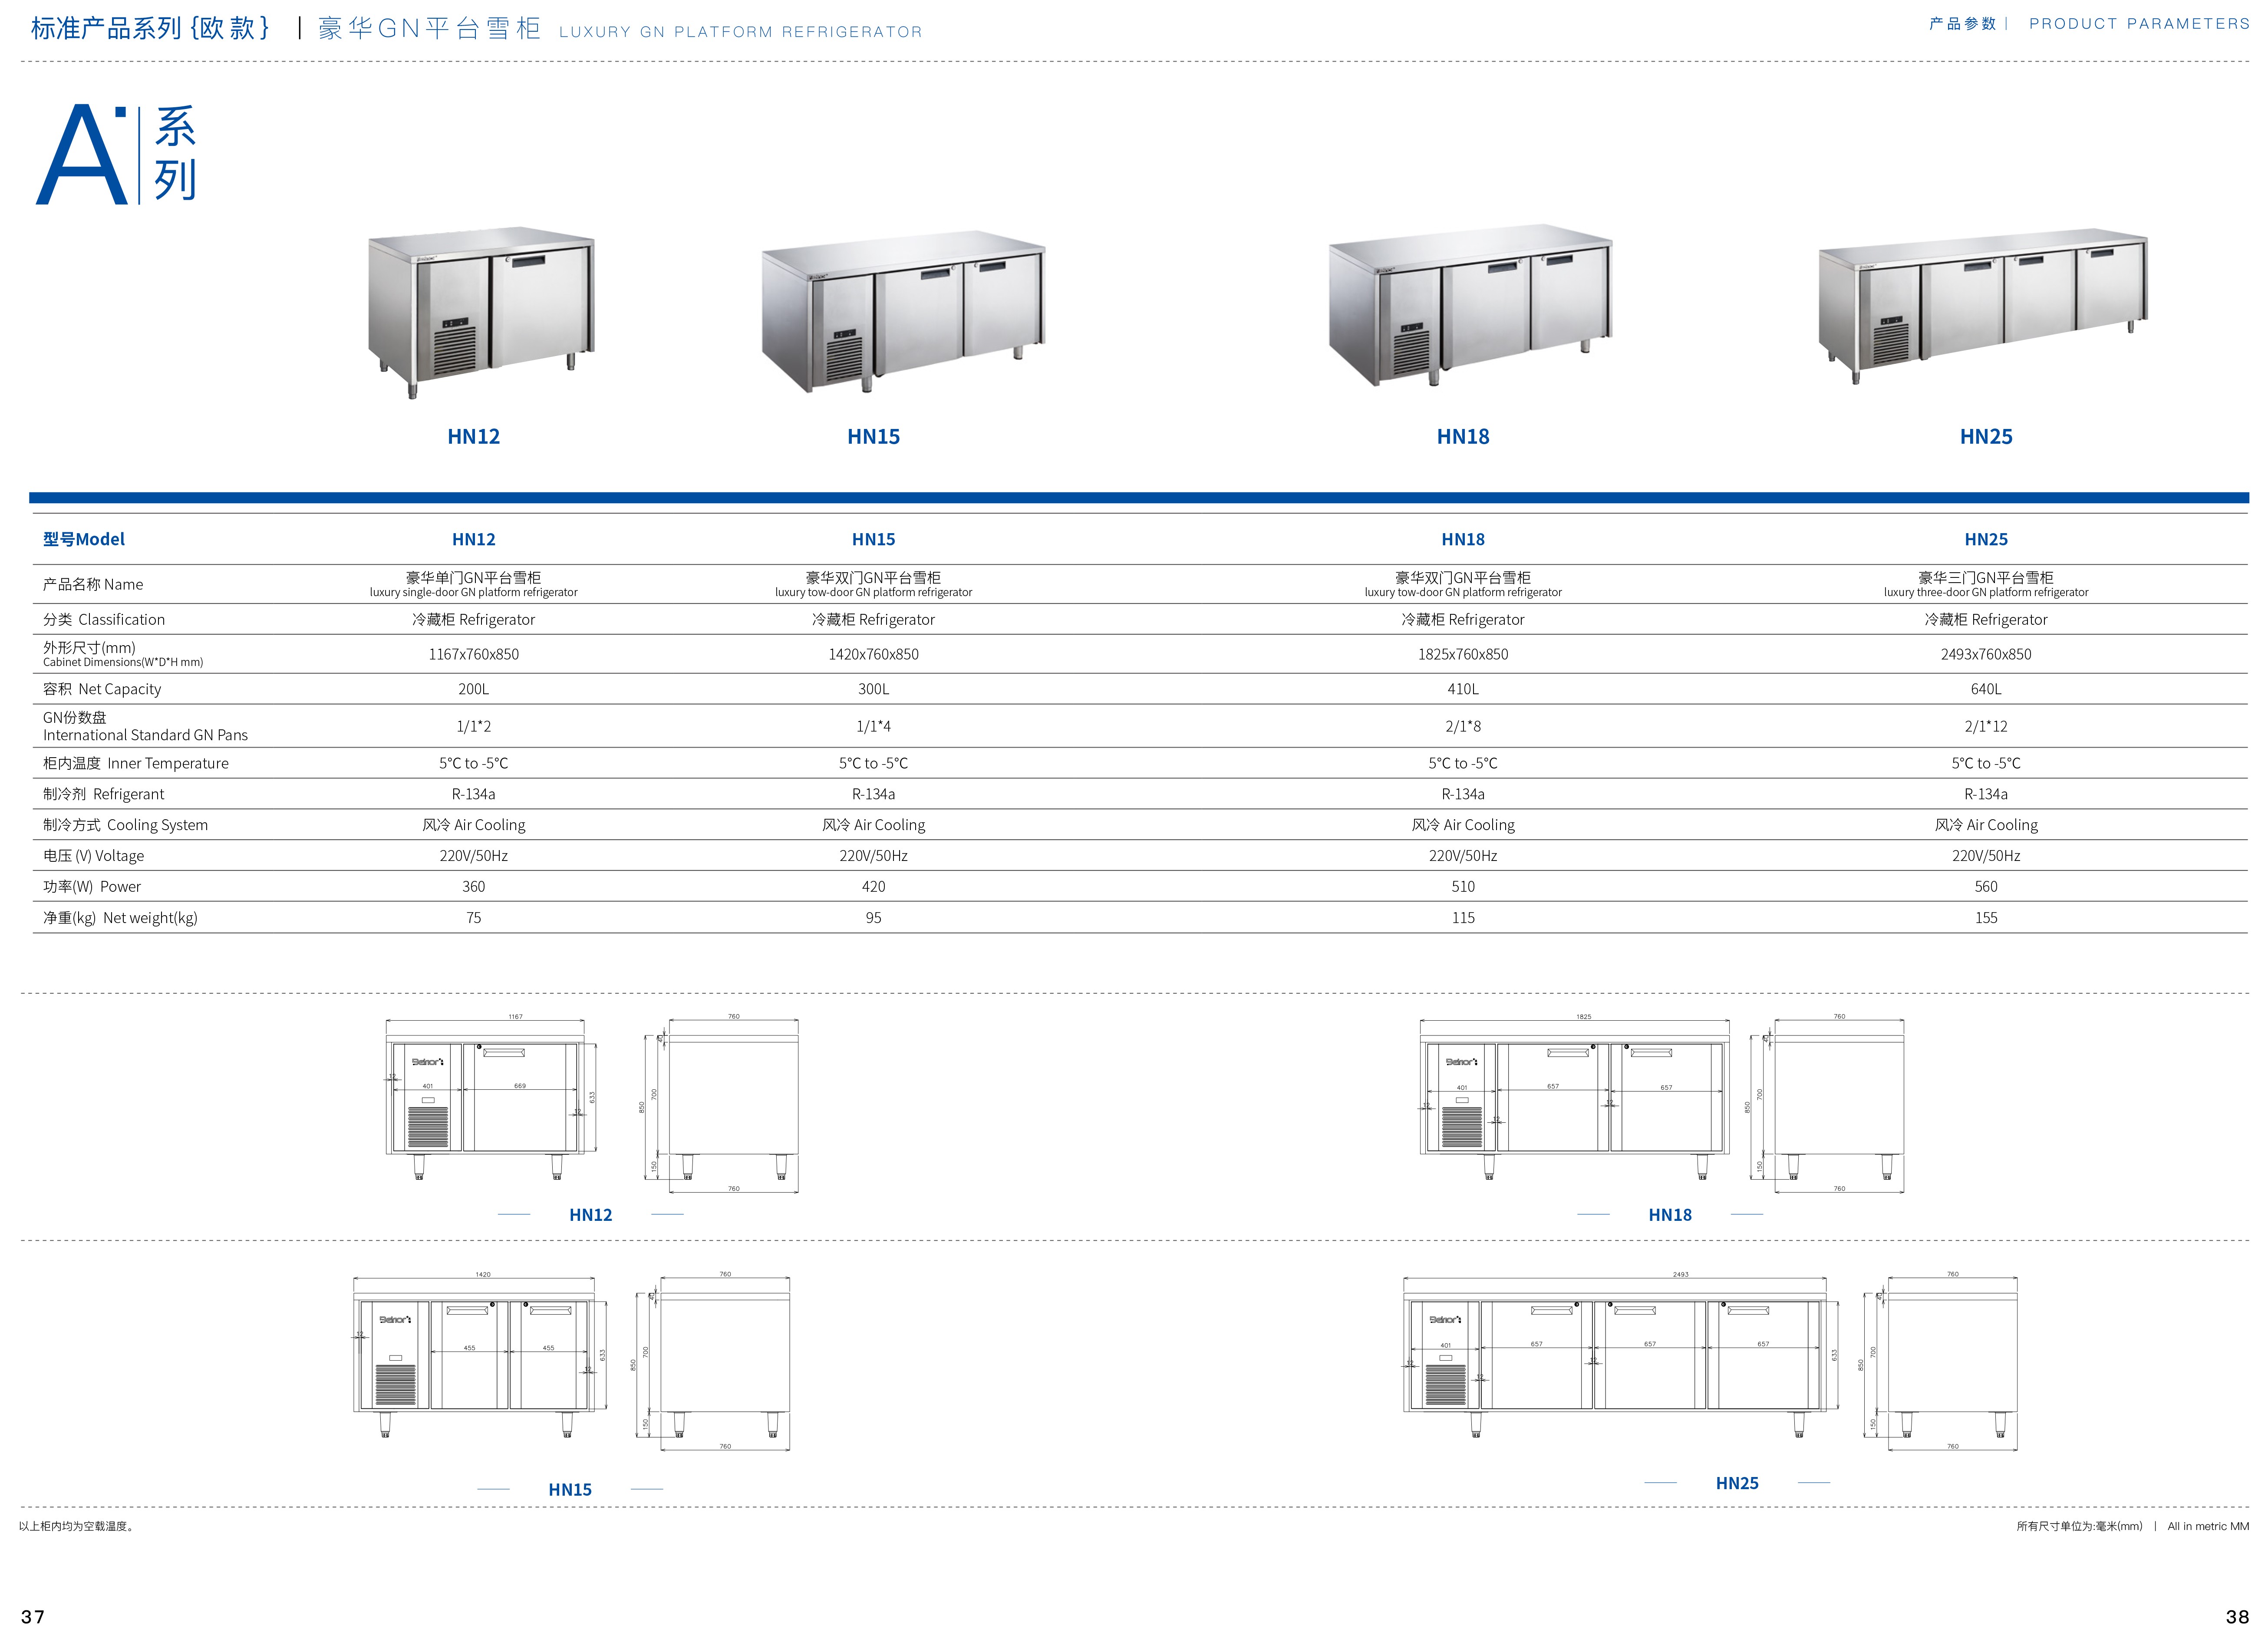Click the HN18 caption below its drawing
Screen dimensions: 2268x1632
point(1670,1215)
